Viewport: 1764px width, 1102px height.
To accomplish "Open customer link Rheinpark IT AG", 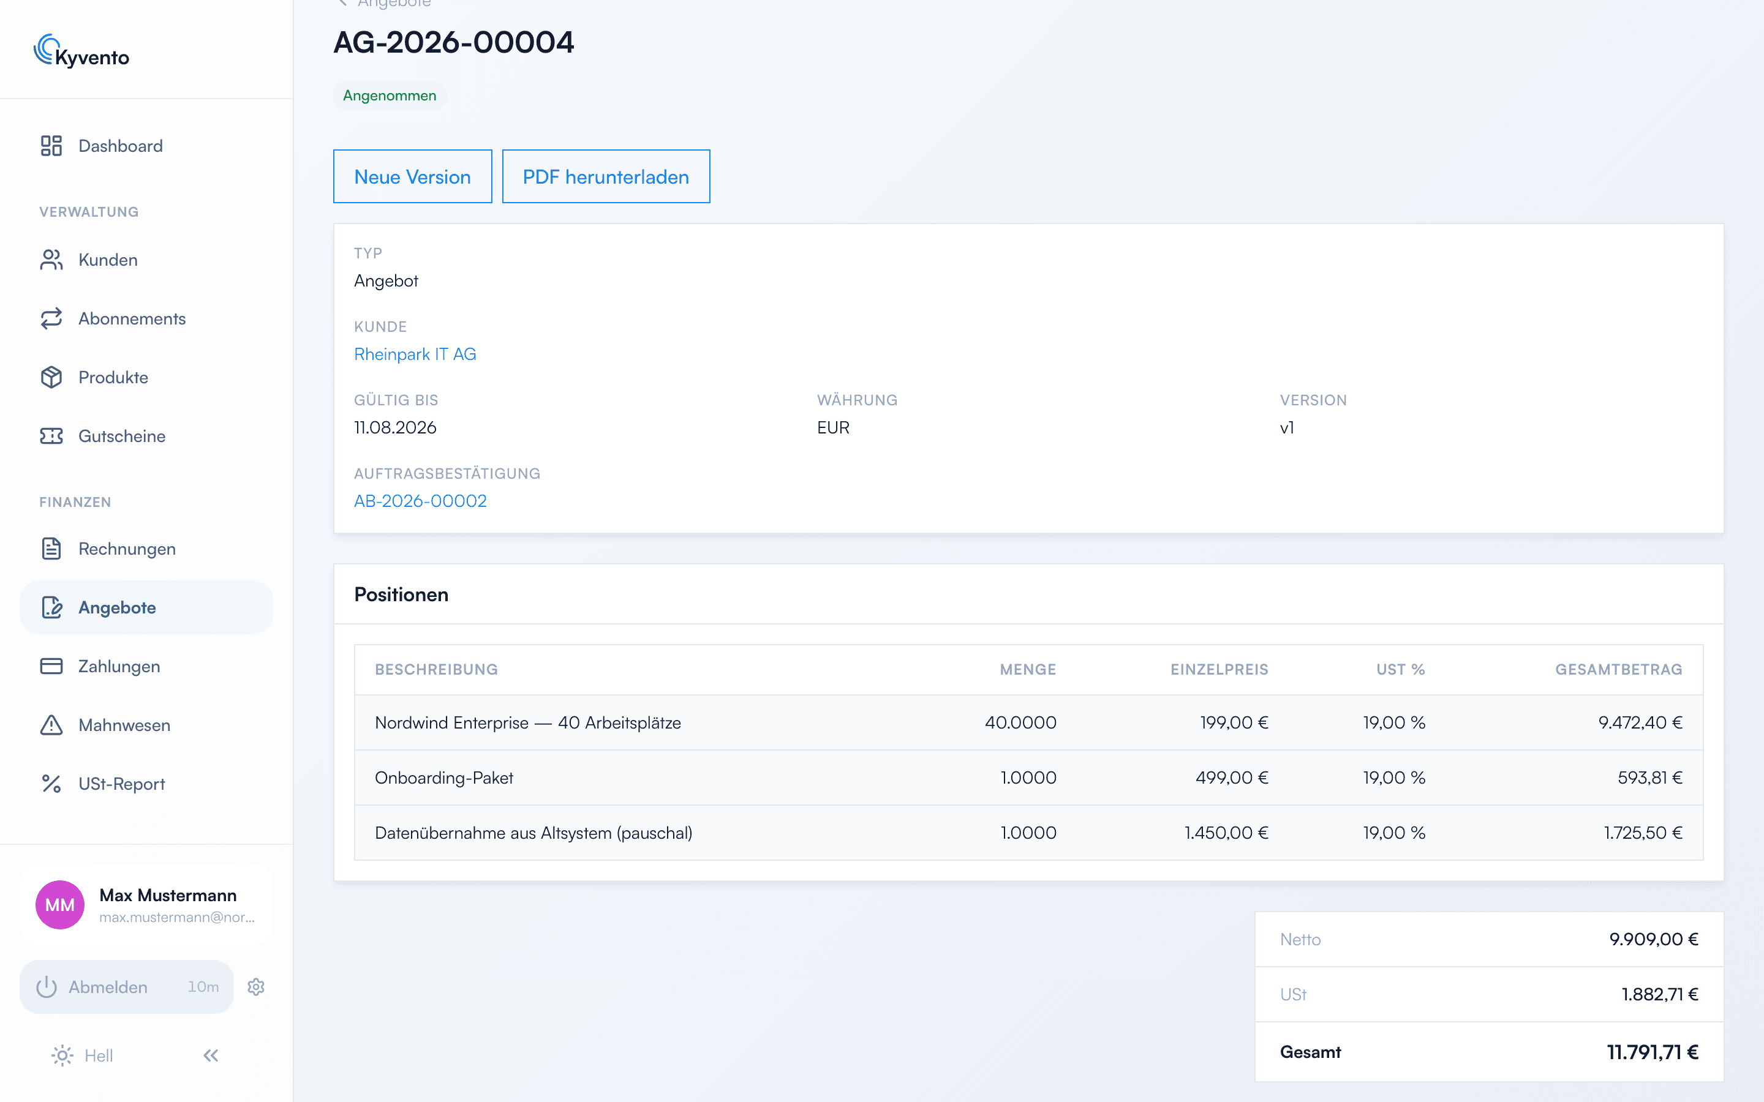I will point(415,354).
